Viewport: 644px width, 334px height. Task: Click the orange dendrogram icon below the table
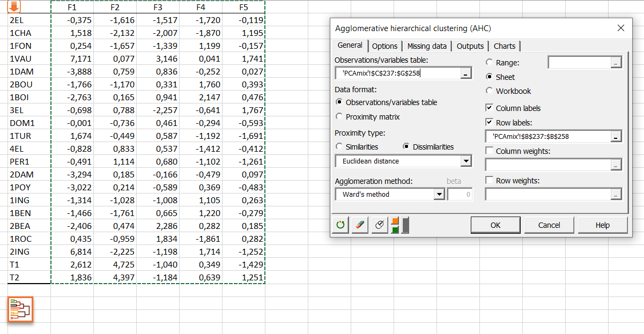click(20, 310)
